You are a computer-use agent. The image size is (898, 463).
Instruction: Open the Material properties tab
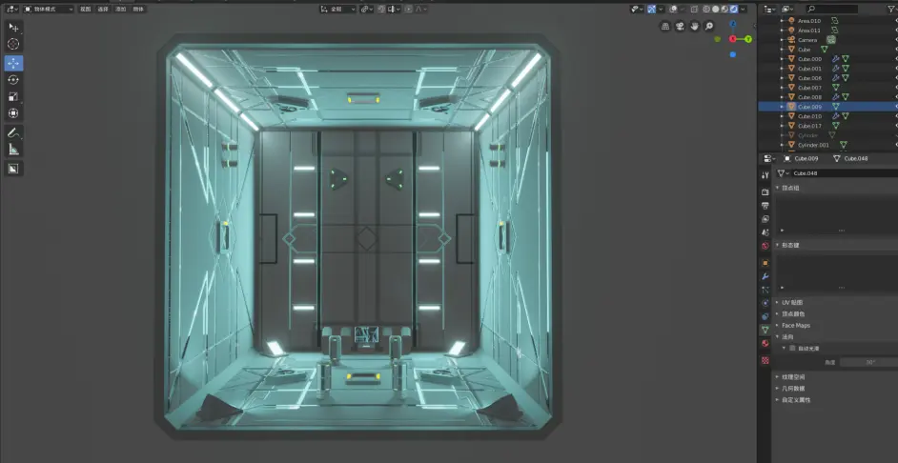(x=765, y=343)
